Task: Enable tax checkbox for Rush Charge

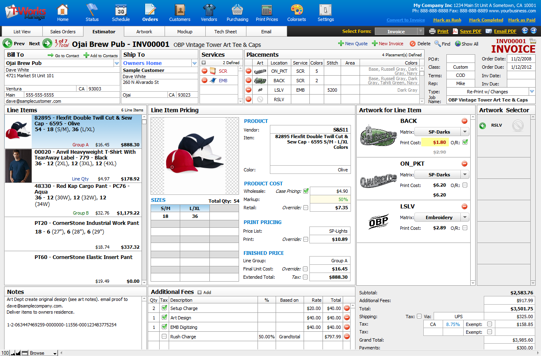Action: point(164,336)
